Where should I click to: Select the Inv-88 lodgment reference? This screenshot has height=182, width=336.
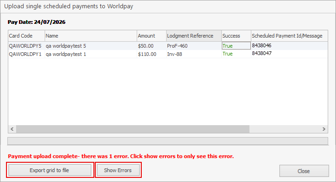194,54
